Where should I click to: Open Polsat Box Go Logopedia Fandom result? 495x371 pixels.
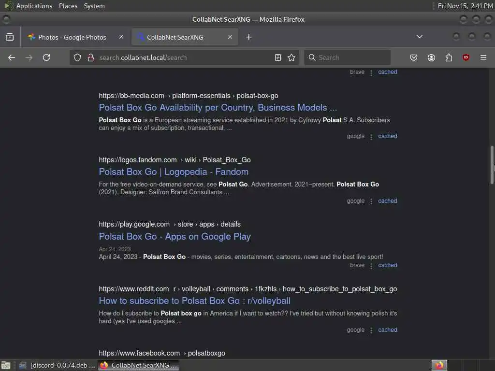[174, 172]
